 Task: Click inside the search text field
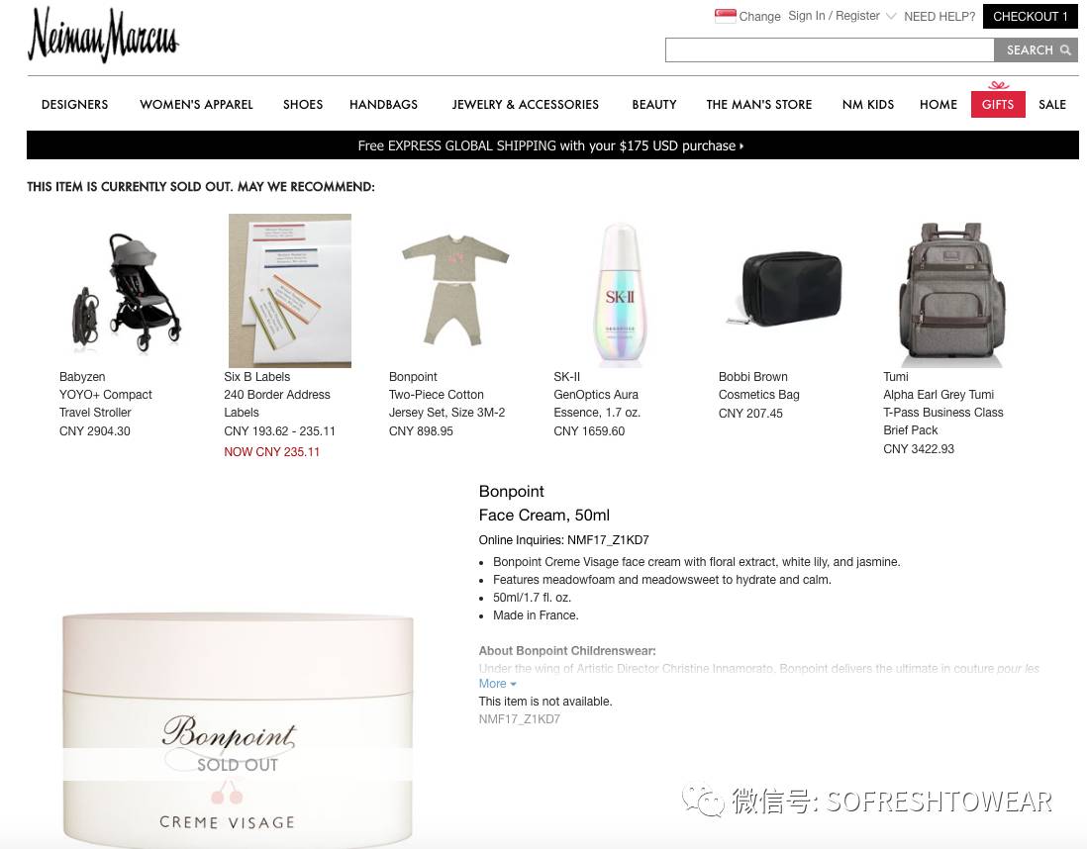click(830, 49)
